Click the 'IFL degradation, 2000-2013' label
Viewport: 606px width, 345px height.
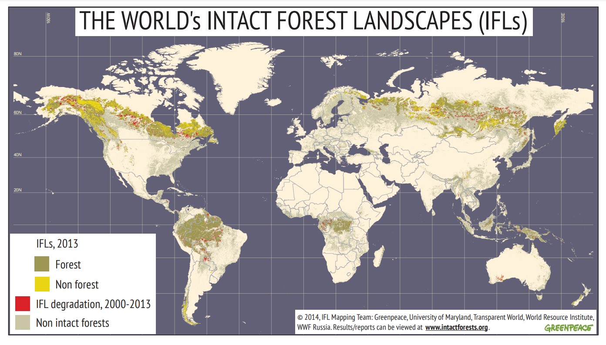point(94,304)
